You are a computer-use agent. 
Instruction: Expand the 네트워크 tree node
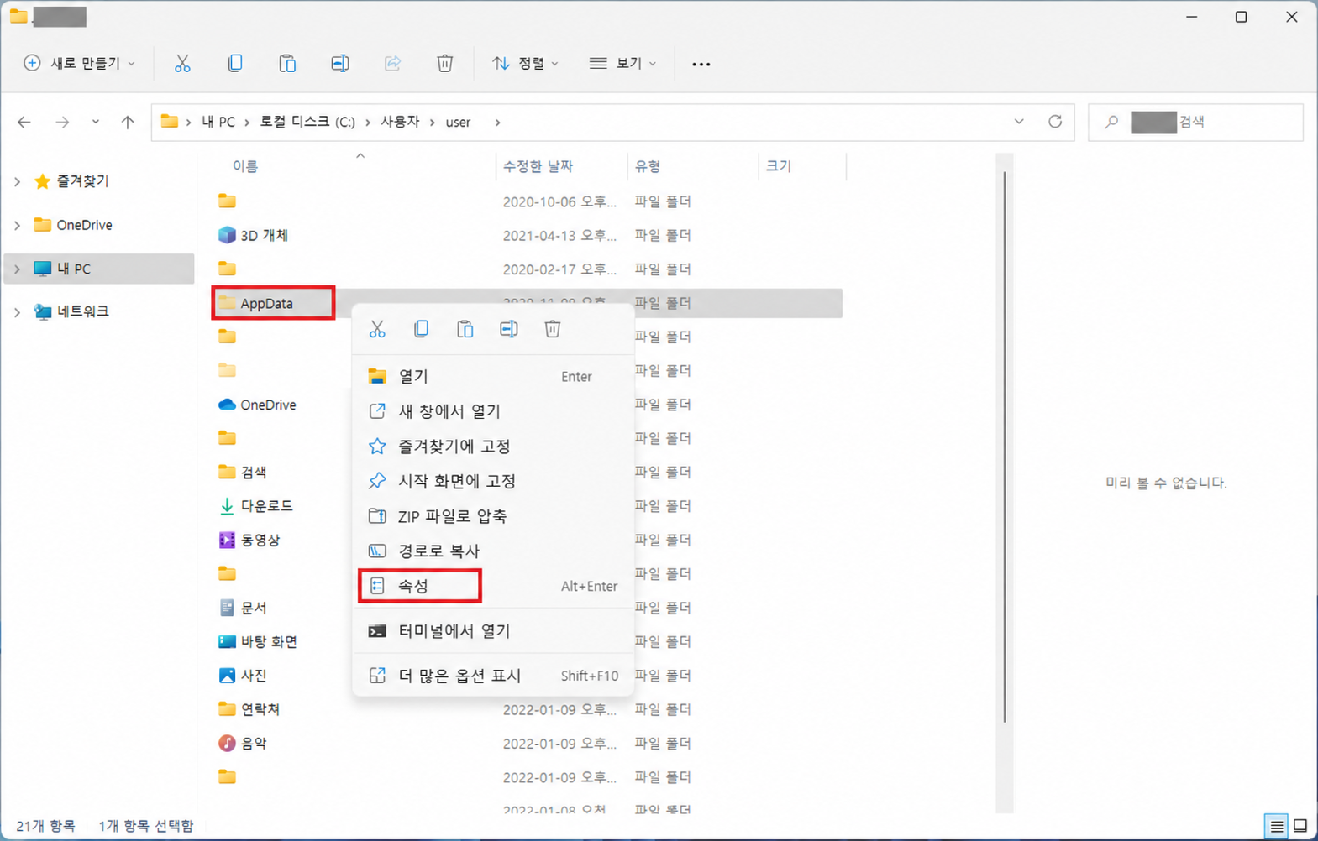[x=18, y=312]
